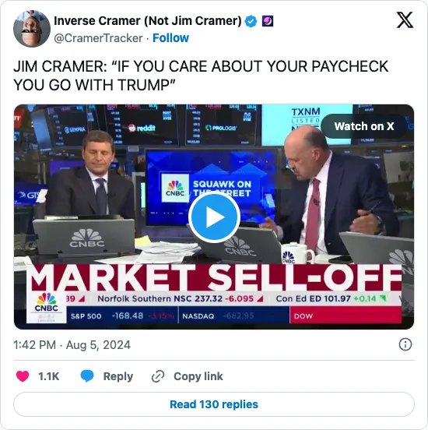The height and width of the screenshot is (430, 428).
Task: Click the purple moon affiliate badge
Action: [268, 21]
